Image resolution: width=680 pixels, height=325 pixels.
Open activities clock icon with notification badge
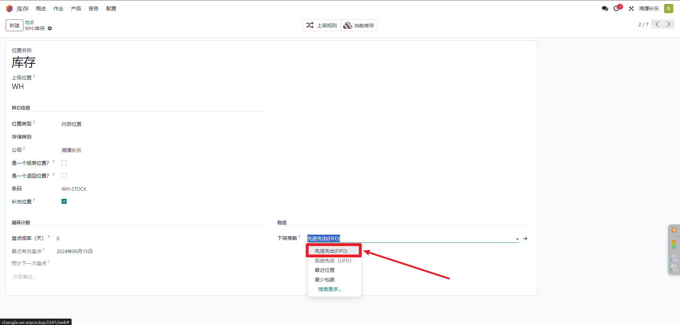[617, 9]
